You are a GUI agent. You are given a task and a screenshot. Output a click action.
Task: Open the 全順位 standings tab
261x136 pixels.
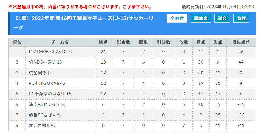click(177, 18)
